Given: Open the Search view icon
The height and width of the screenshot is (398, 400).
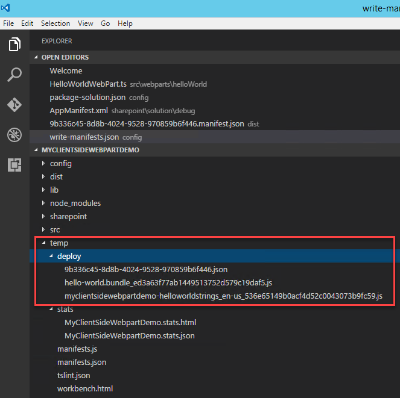Looking at the screenshot, I should coord(14,74).
